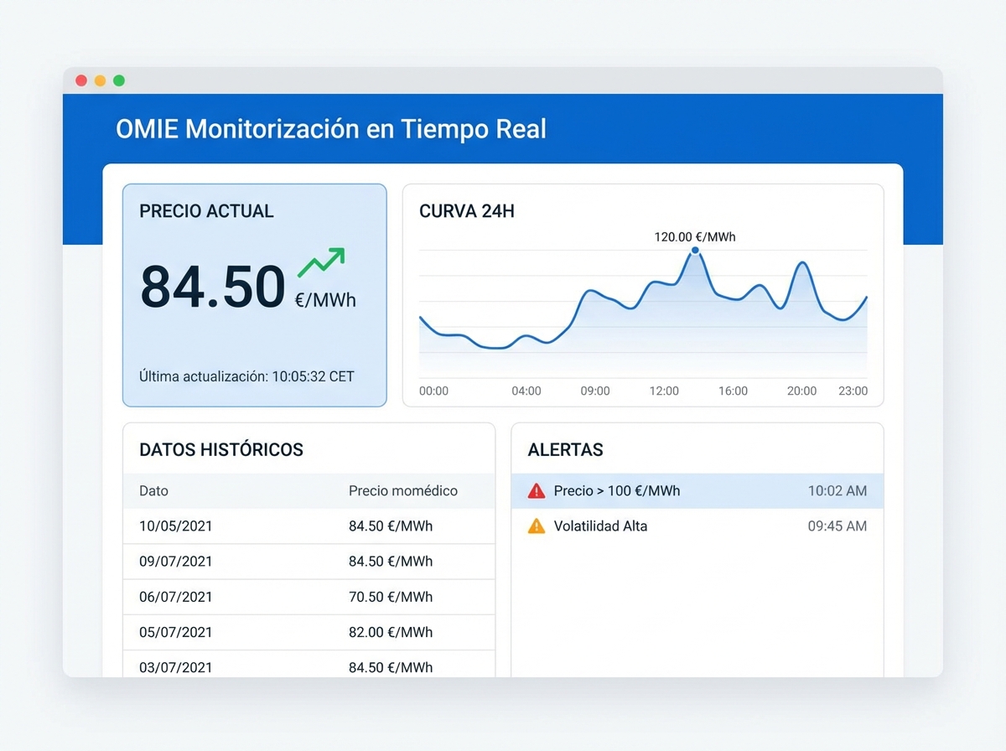Select the 00:00 time axis label
The height and width of the screenshot is (751, 1006).
(x=433, y=391)
